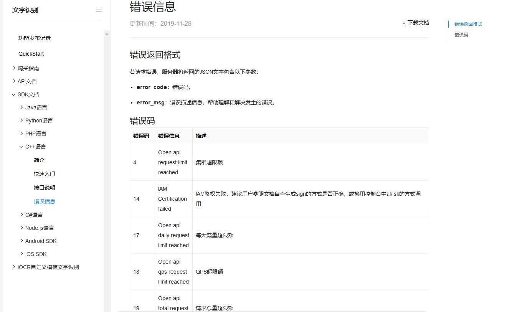Click the 集群超限额 description cell
This screenshot has width=517, height=312.
tap(311, 162)
